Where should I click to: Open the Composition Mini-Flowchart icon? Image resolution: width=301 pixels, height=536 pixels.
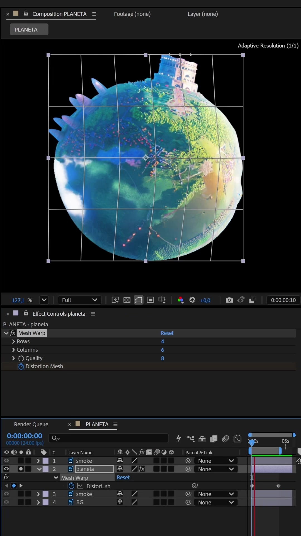click(x=191, y=439)
